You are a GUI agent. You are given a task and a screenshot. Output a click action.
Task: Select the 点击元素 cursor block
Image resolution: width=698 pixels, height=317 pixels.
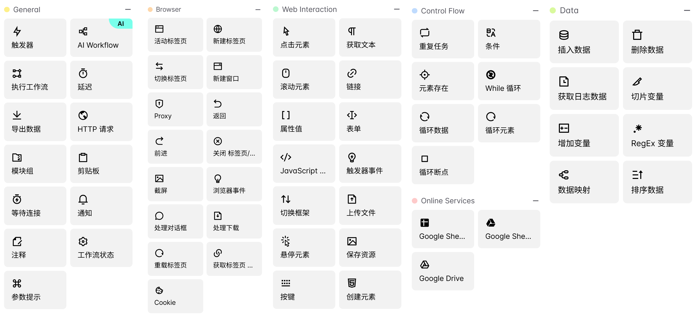(x=304, y=37)
